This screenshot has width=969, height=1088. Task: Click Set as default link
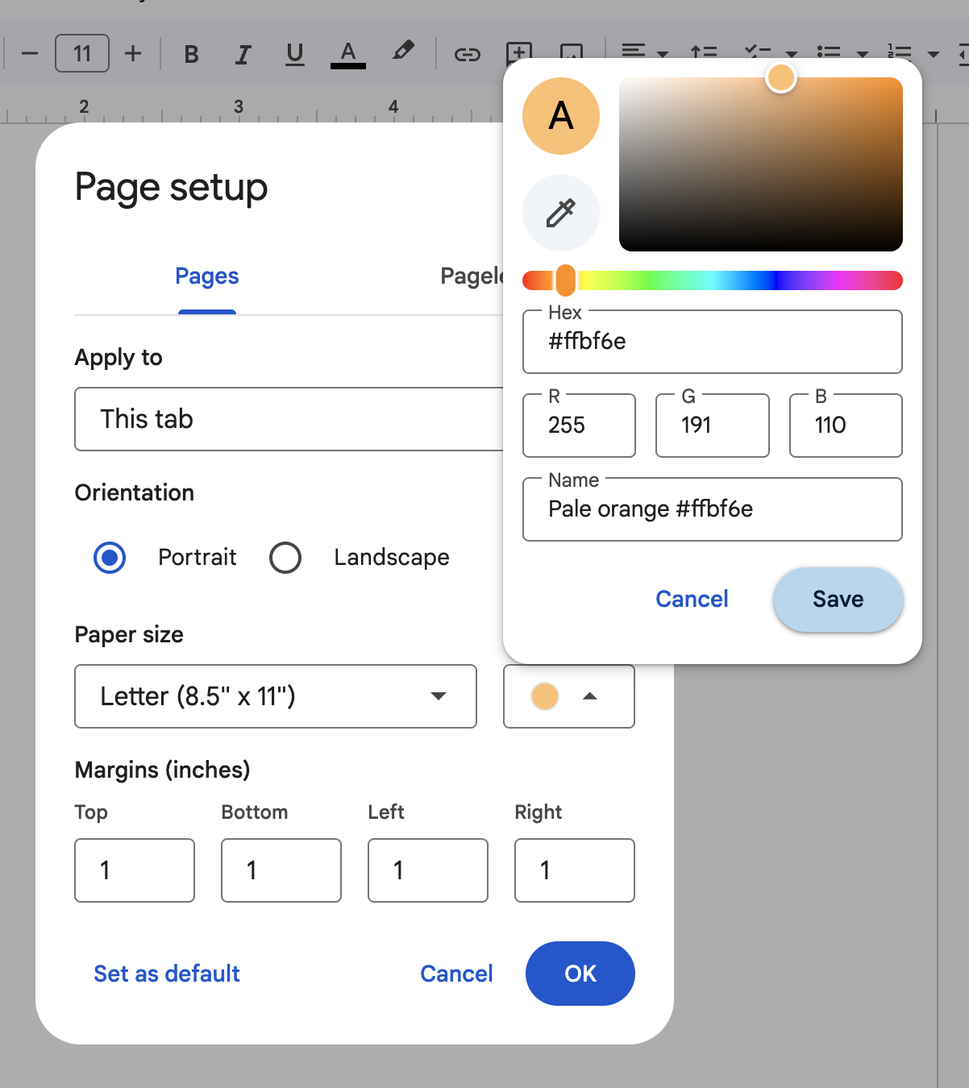click(x=167, y=974)
